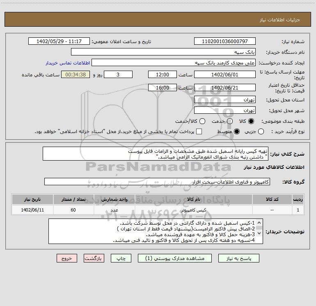Viewport: 316px width, 306px height.
Task: Click the requester field علی مجدی کارمند بانک سپه
Action: point(174,62)
